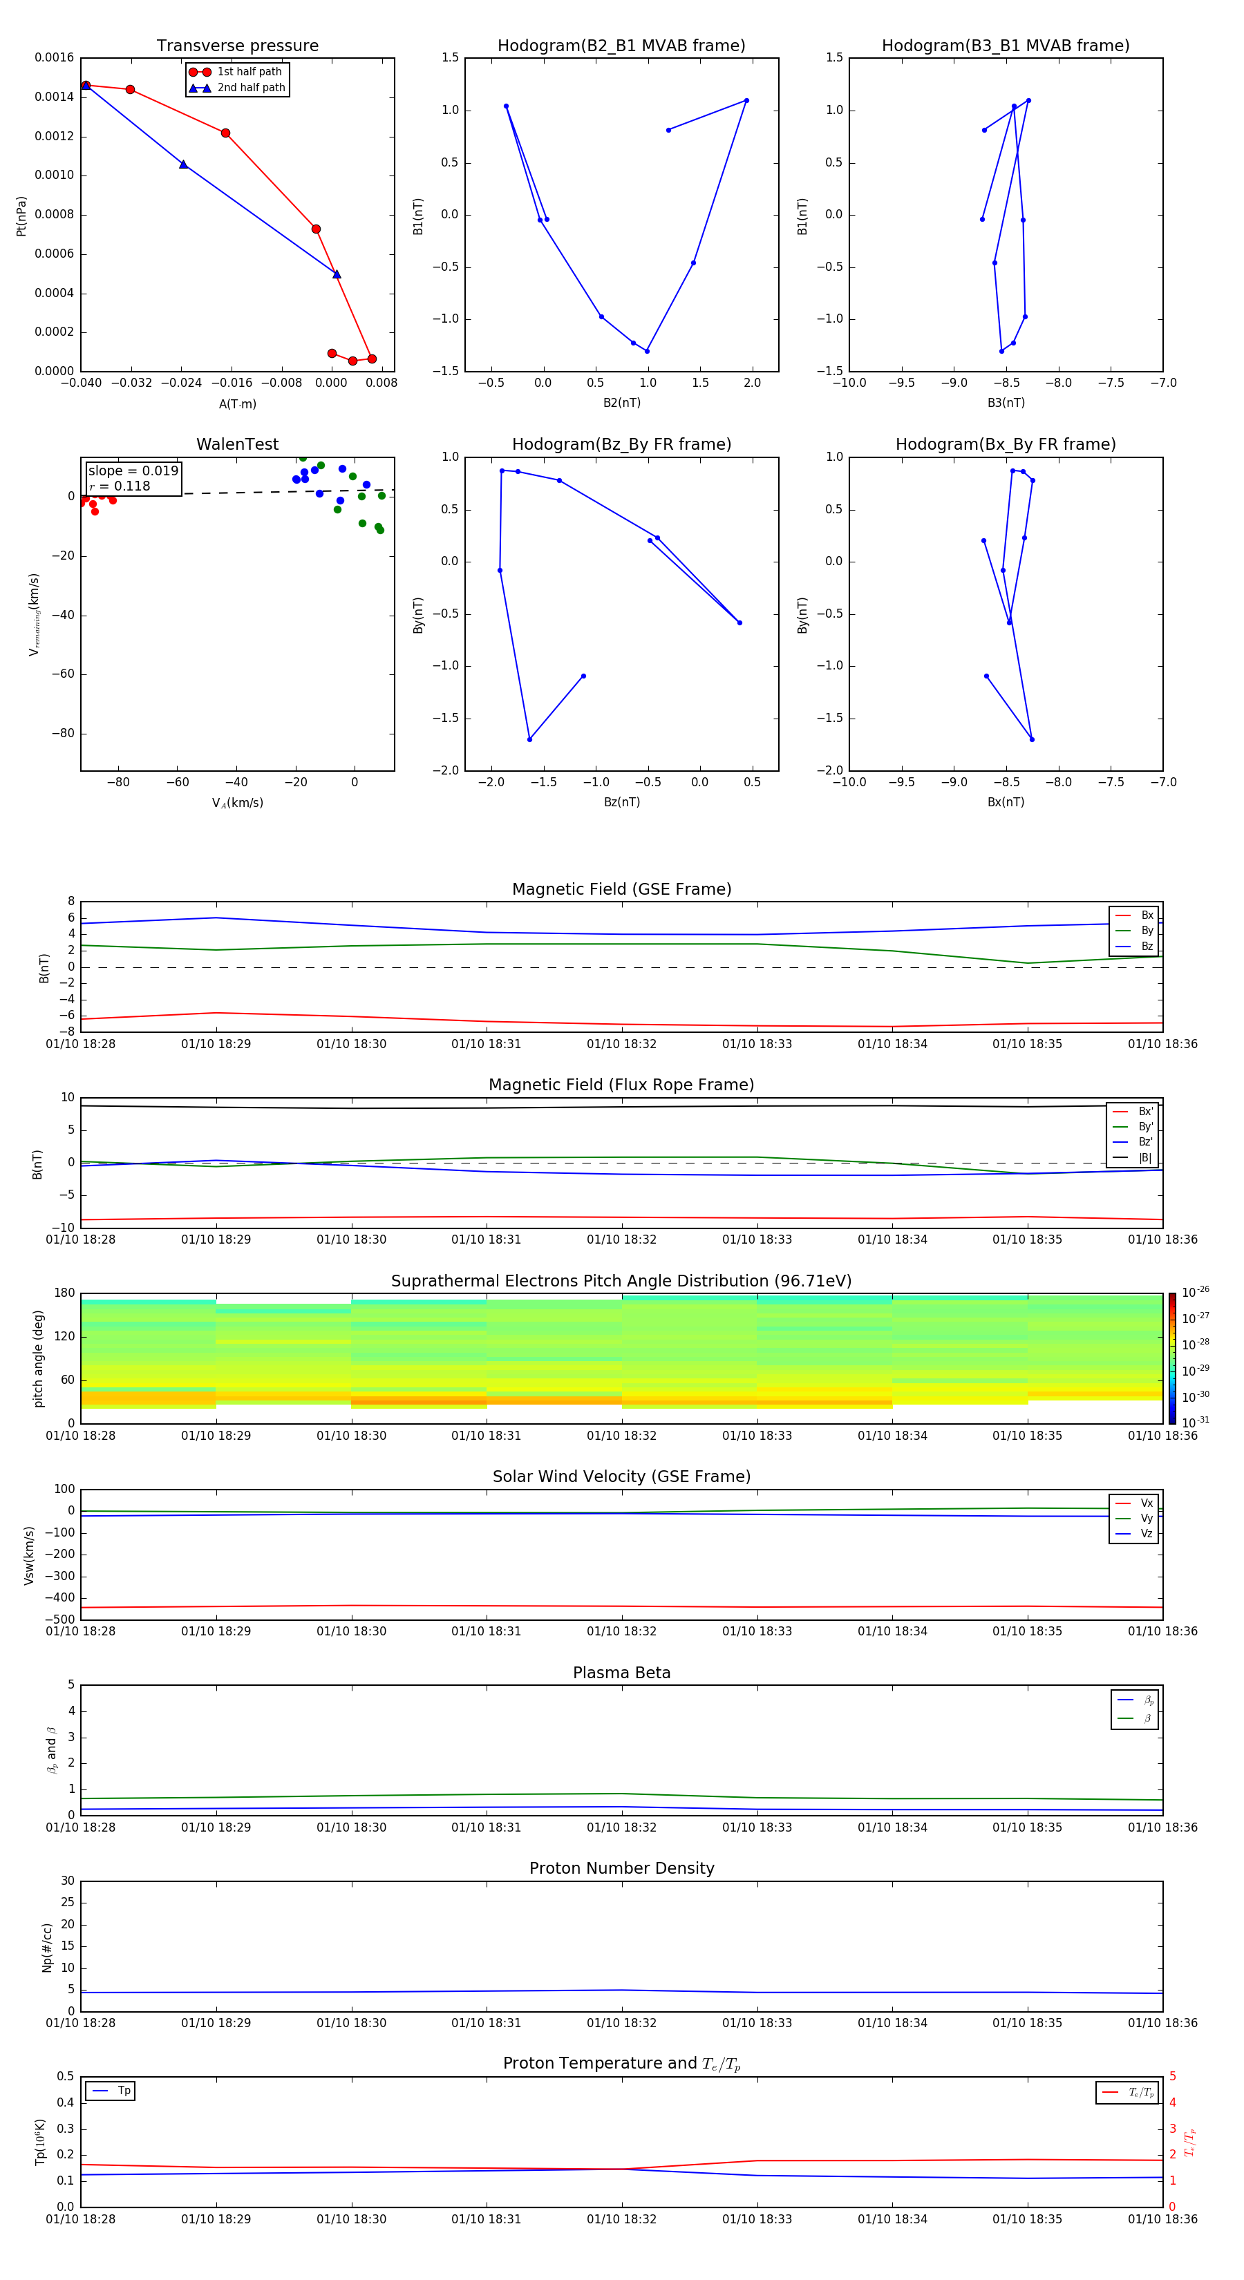Click the 'B2(nT)' x-axis label
Screen dimensions: 1244x2280
coord(621,403)
